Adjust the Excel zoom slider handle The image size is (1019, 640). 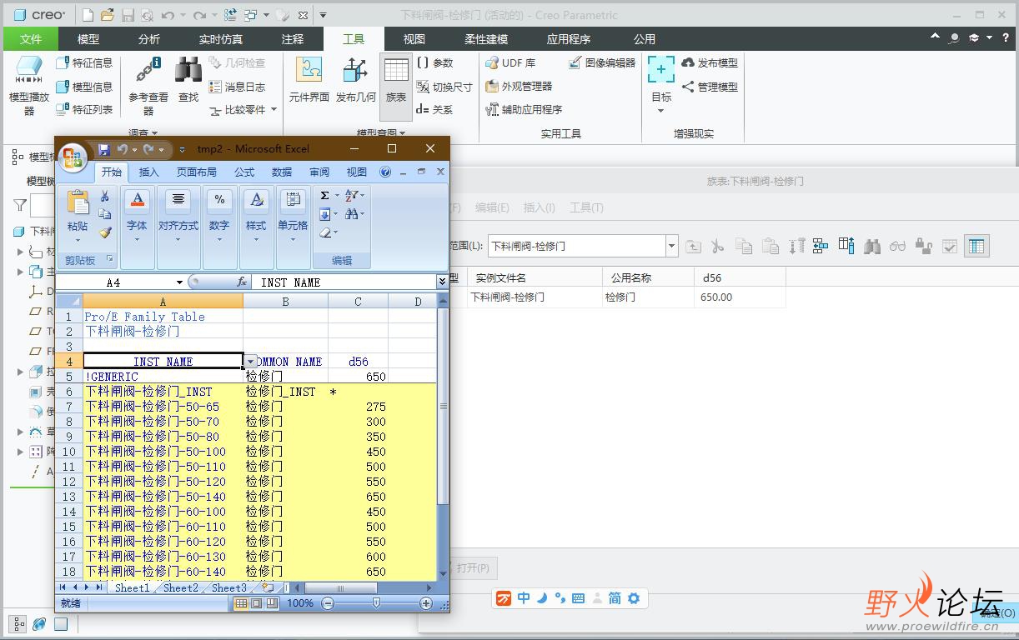tap(377, 603)
